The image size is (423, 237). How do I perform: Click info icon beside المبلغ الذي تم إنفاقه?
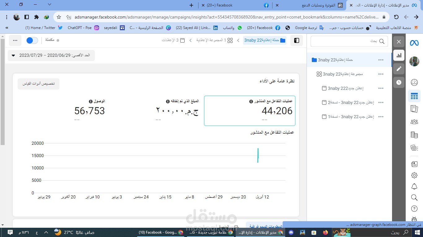pos(168,101)
